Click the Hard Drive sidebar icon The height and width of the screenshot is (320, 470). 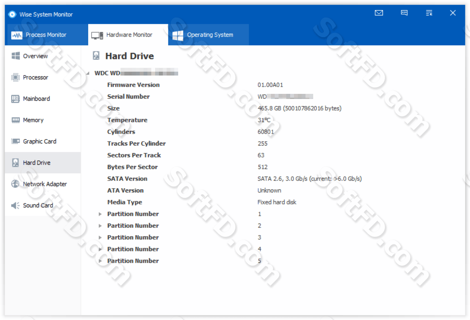(15, 163)
